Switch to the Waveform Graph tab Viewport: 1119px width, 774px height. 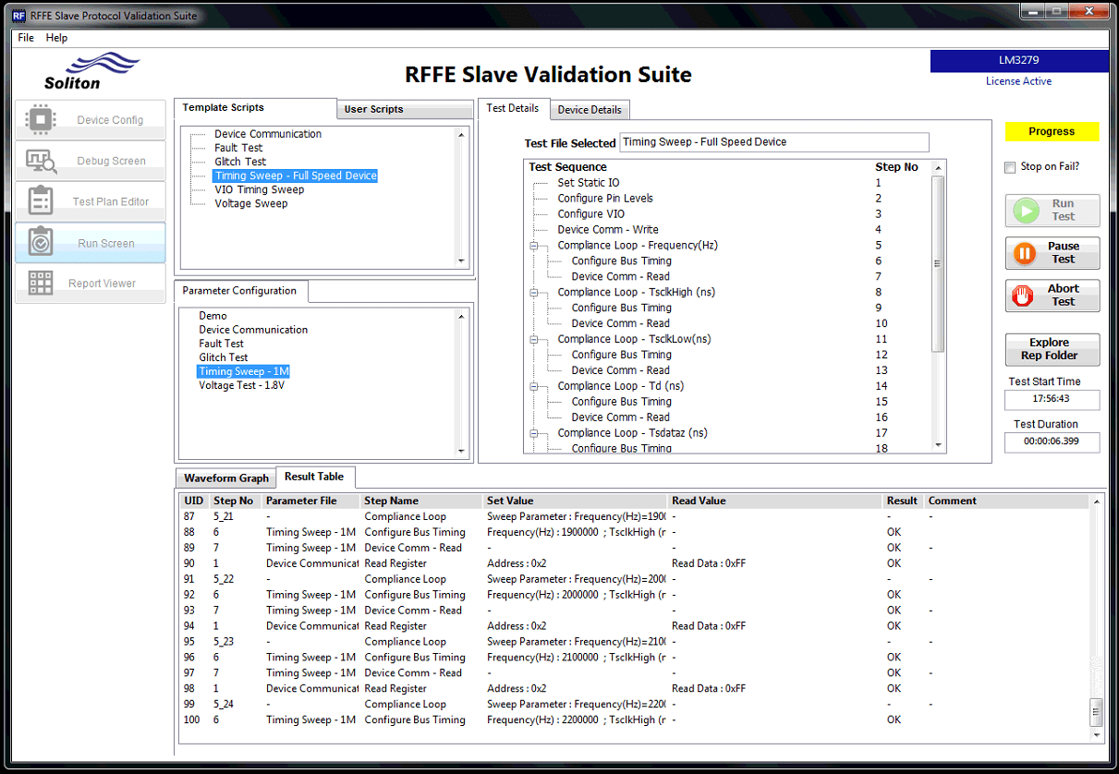225,478
